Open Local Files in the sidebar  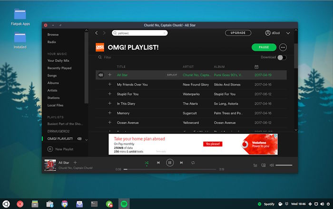point(55,105)
